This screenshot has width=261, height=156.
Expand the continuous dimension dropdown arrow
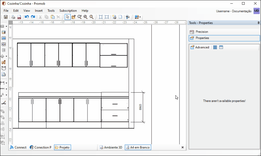click(6, 89)
